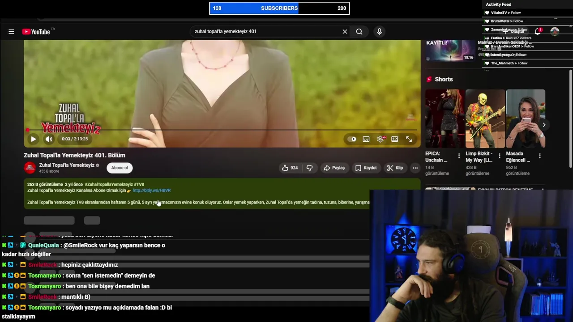The width and height of the screenshot is (573, 322).
Task: Dislike the video with thumbs down
Action: 309,168
